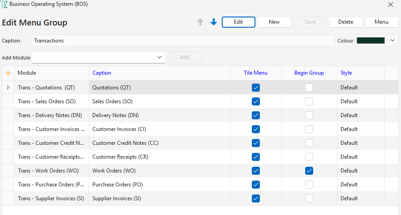
Task: Click the Business Operating System app icon
Action: 4,4
